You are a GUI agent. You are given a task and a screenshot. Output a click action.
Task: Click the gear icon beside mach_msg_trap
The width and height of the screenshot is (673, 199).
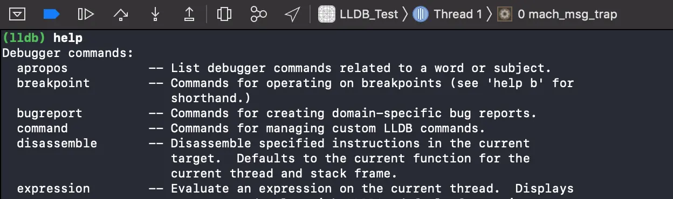(x=505, y=15)
